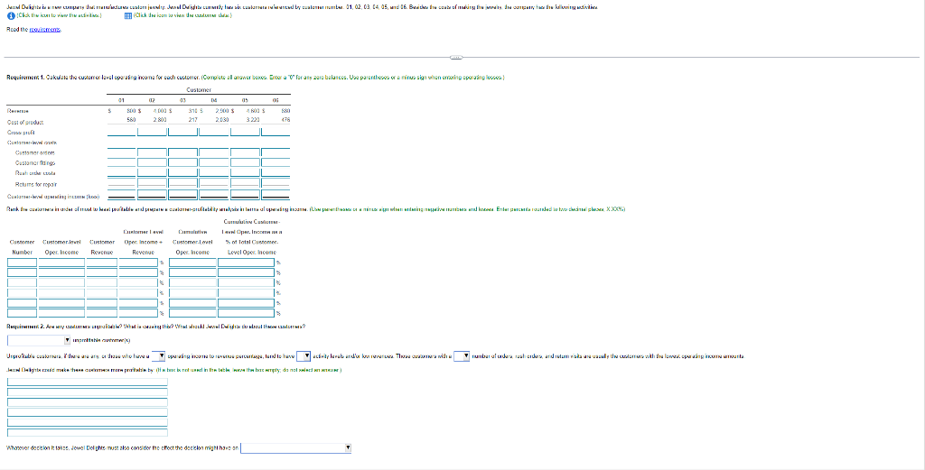
Task: Click second-row Customer Number box in ranking table
Action: [23, 273]
